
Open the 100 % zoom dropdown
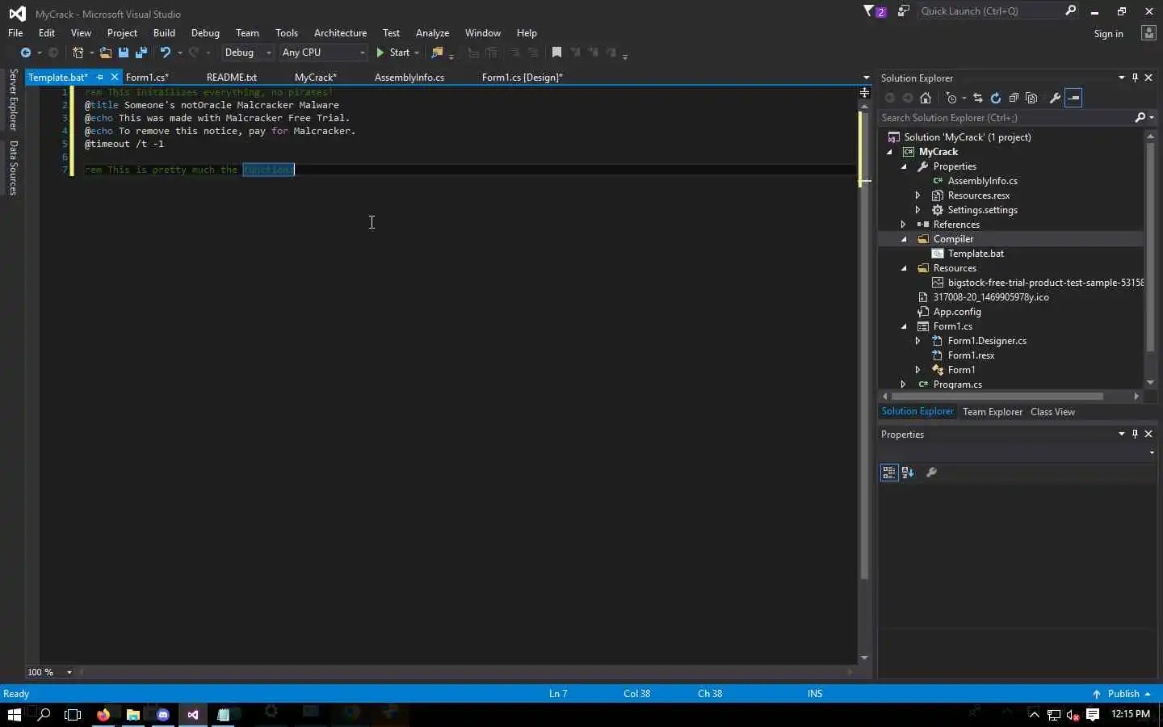tap(69, 672)
